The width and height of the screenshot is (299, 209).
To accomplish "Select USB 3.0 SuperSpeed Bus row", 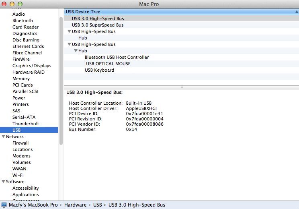I will point(182,25).
